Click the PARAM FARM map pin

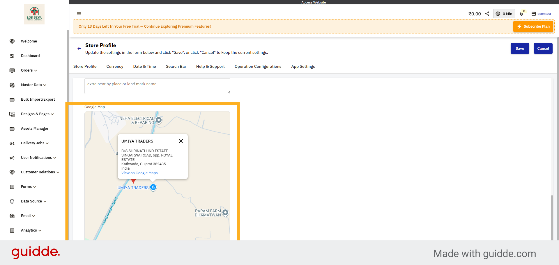coord(225,213)
